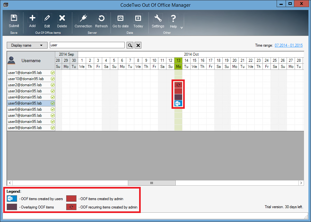Viewport: 311px width, 222px height.
Task: Select the user10@domain95.lab row
Action: pos(31,79)
